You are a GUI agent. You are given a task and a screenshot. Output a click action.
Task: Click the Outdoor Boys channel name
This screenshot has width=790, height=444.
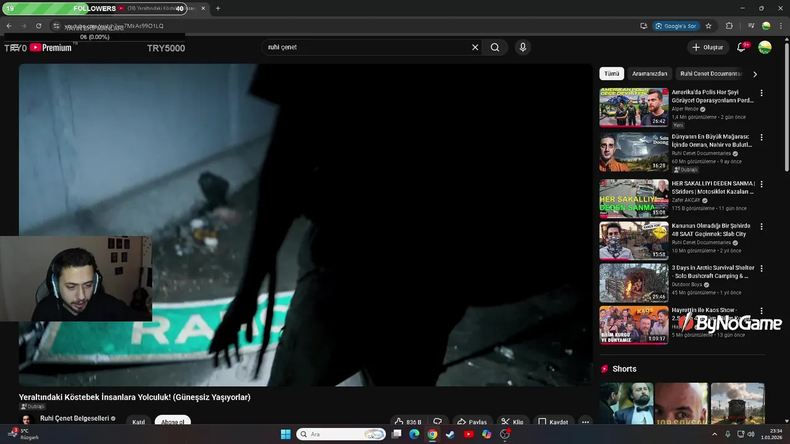[687, 284]
